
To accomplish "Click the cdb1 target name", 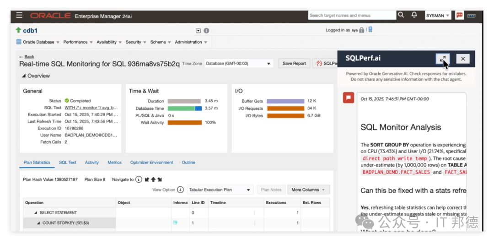I will [x=30, y=31].
